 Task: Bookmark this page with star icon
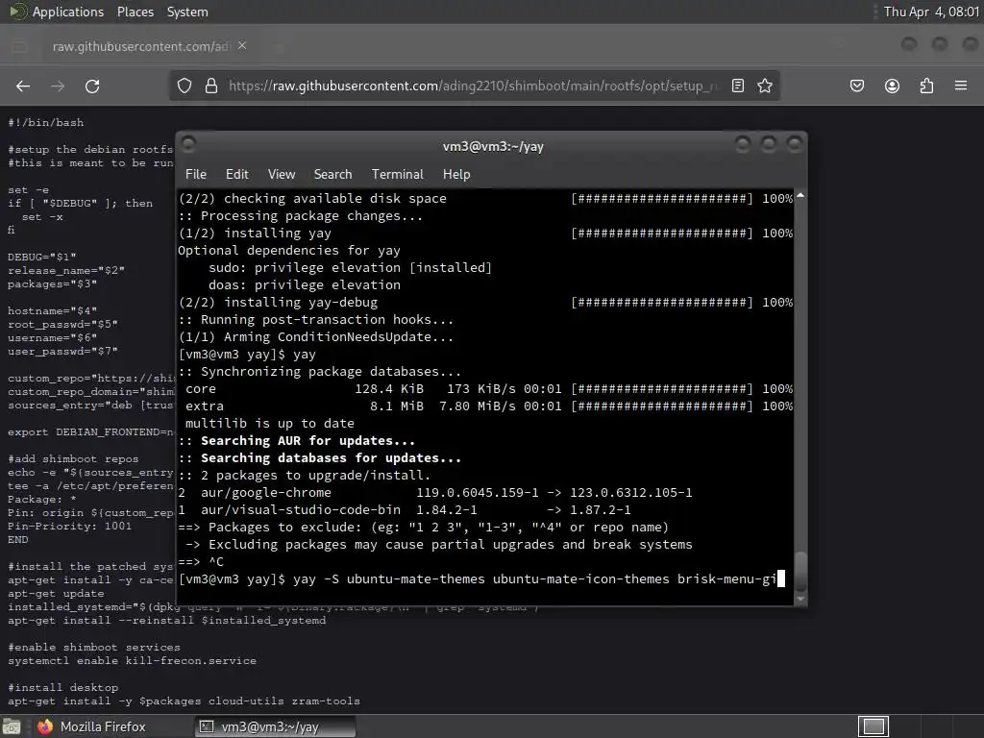point(764,86)
